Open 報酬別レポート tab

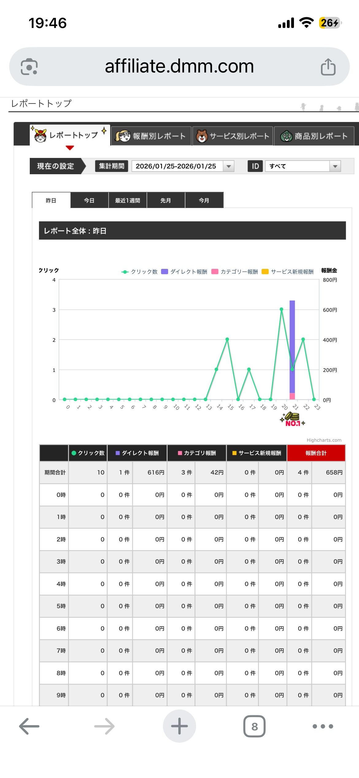point(151,136)
